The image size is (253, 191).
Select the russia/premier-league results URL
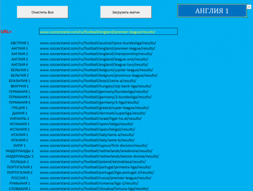[x=96, y=178]
